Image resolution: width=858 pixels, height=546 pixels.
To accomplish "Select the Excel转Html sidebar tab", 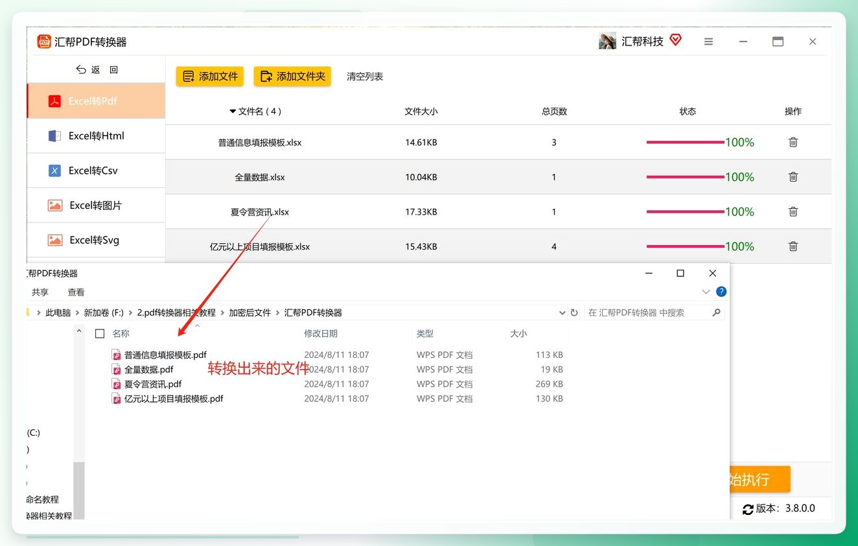I will [96, 136].
